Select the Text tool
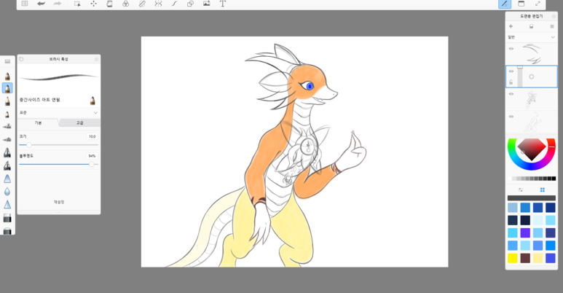Image resolution: width=563 pixels, height=293 pixels. pyautogui.click(x=223, y=4)
